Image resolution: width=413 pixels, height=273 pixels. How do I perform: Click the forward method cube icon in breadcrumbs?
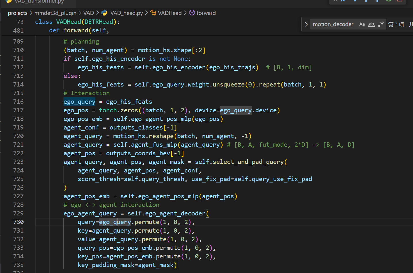[192, 13]
